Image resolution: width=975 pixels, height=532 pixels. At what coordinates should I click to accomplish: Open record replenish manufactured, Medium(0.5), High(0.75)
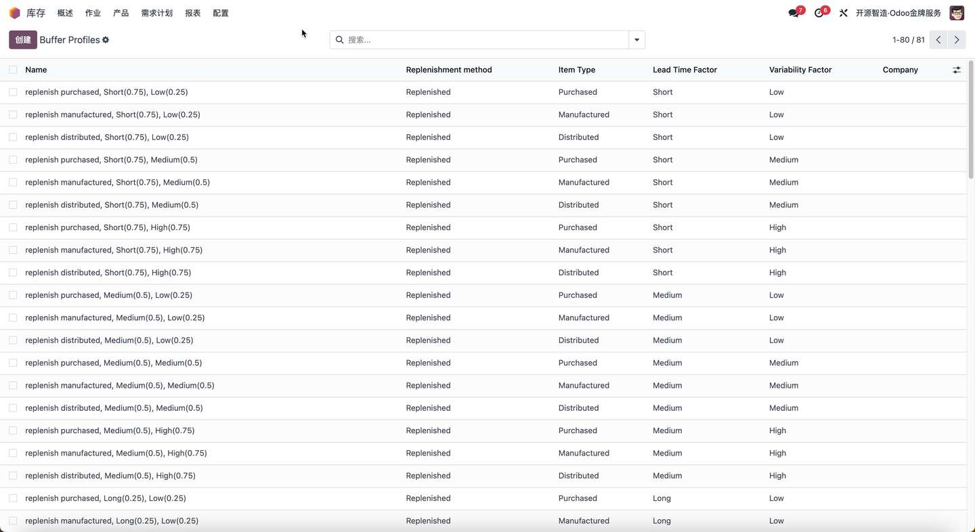coord(116,453)
